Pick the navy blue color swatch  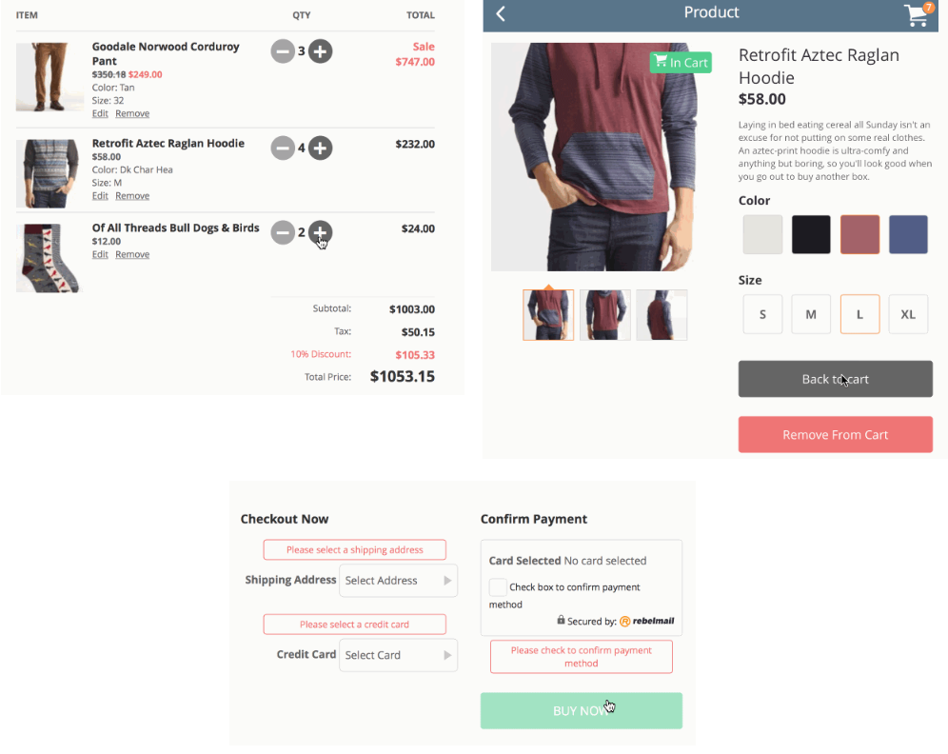tap(908, 234)
